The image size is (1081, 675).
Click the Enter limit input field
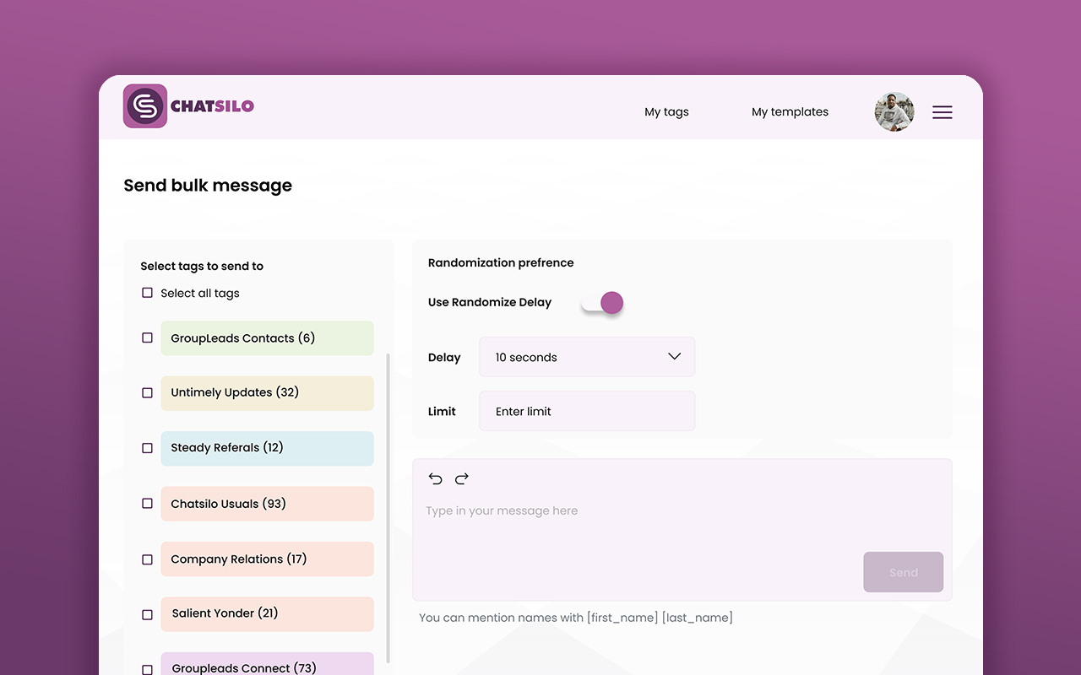click(x=587, y=411)
